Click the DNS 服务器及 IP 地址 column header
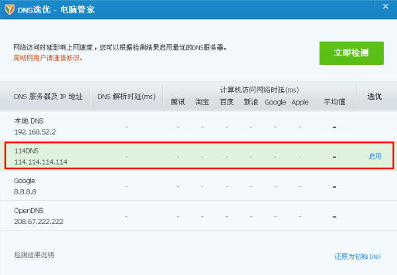The width and height of the screenshot is (397, 275). [x=48, y=97]
